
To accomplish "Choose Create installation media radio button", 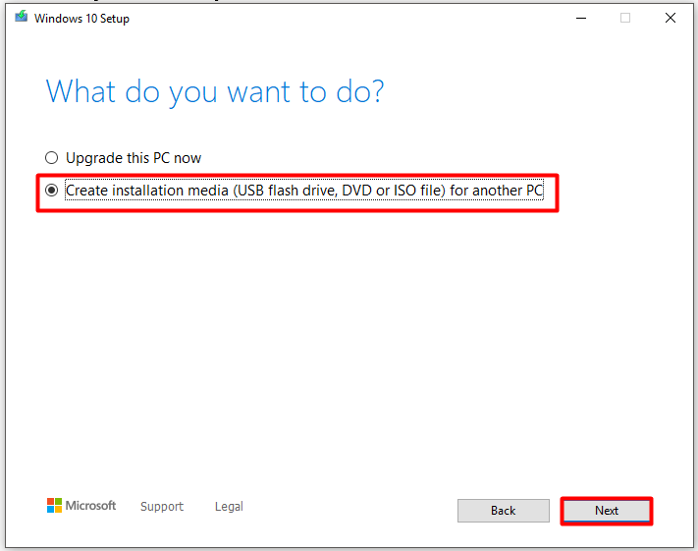I will tap(52, 191).
